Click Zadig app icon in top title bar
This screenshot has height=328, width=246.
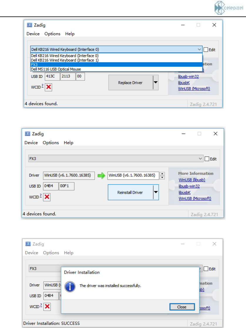tap(29, 25)
